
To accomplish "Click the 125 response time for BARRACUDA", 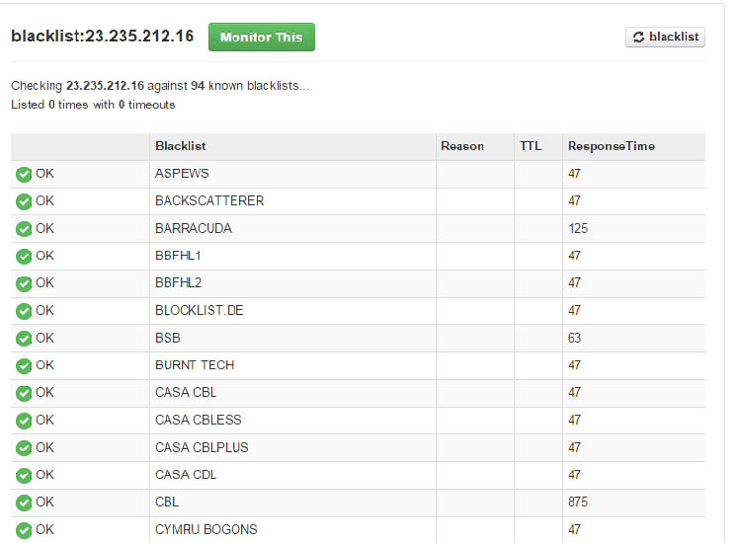I will point(578,228).
